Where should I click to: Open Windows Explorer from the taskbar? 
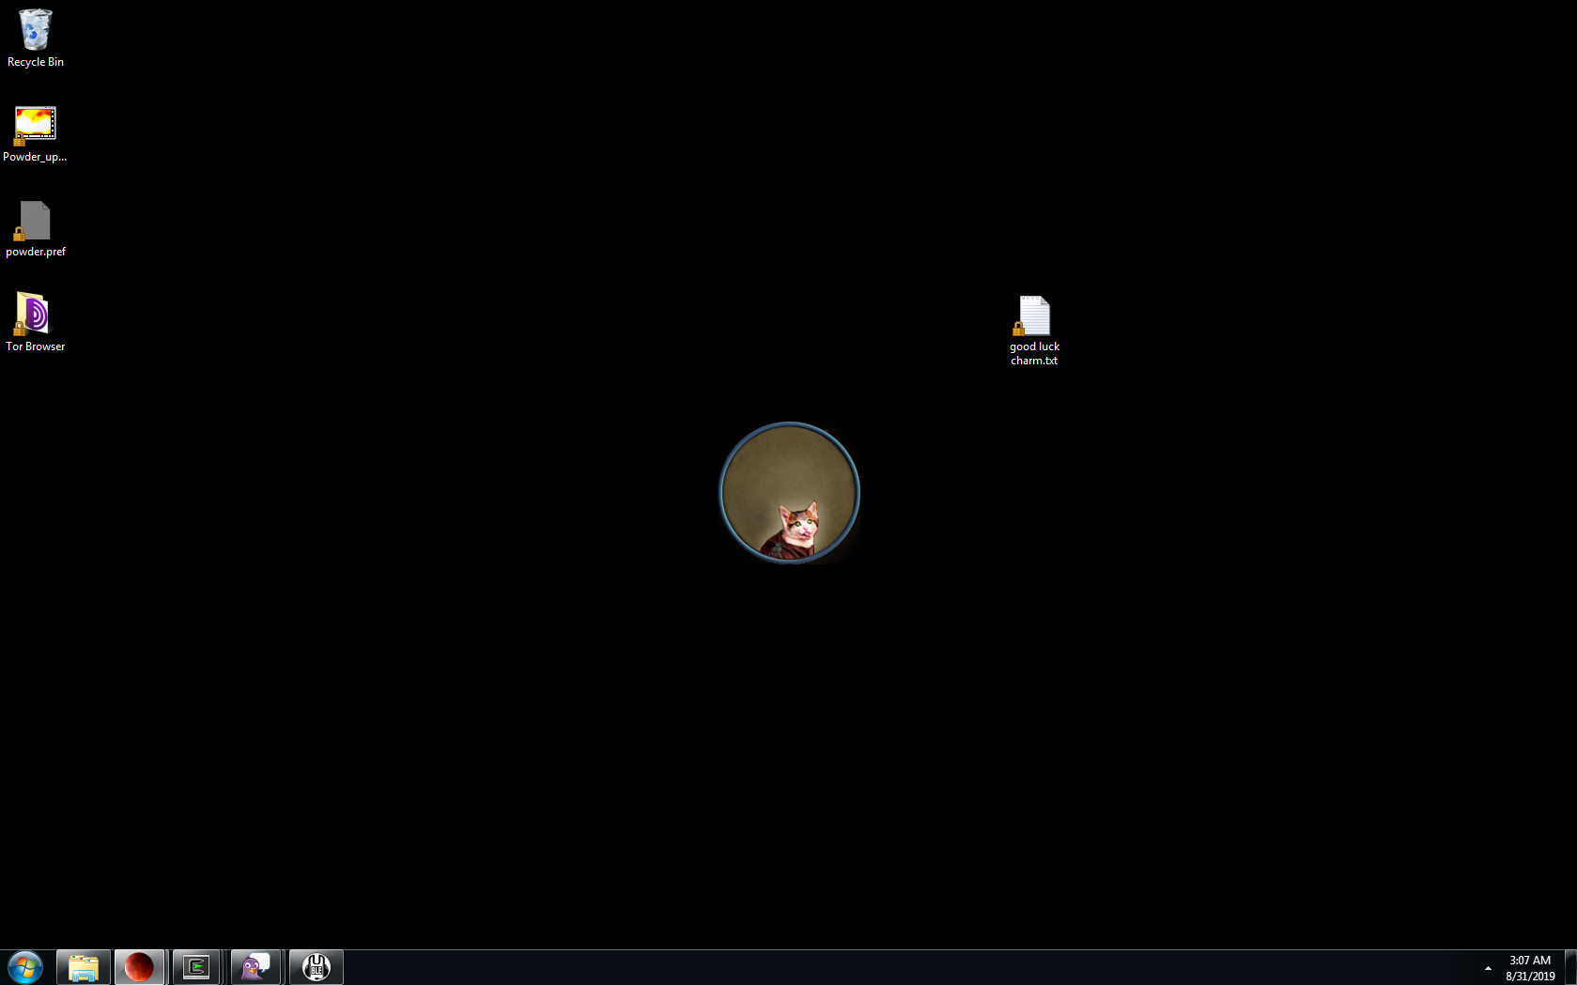pyautogui.click(x=84, y=967)
